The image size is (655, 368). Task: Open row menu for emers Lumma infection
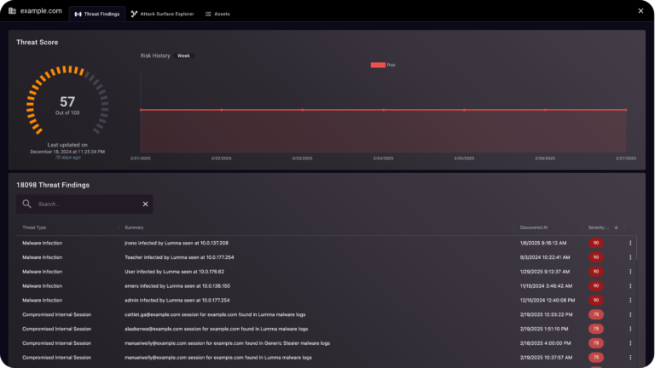coord(630,286)
